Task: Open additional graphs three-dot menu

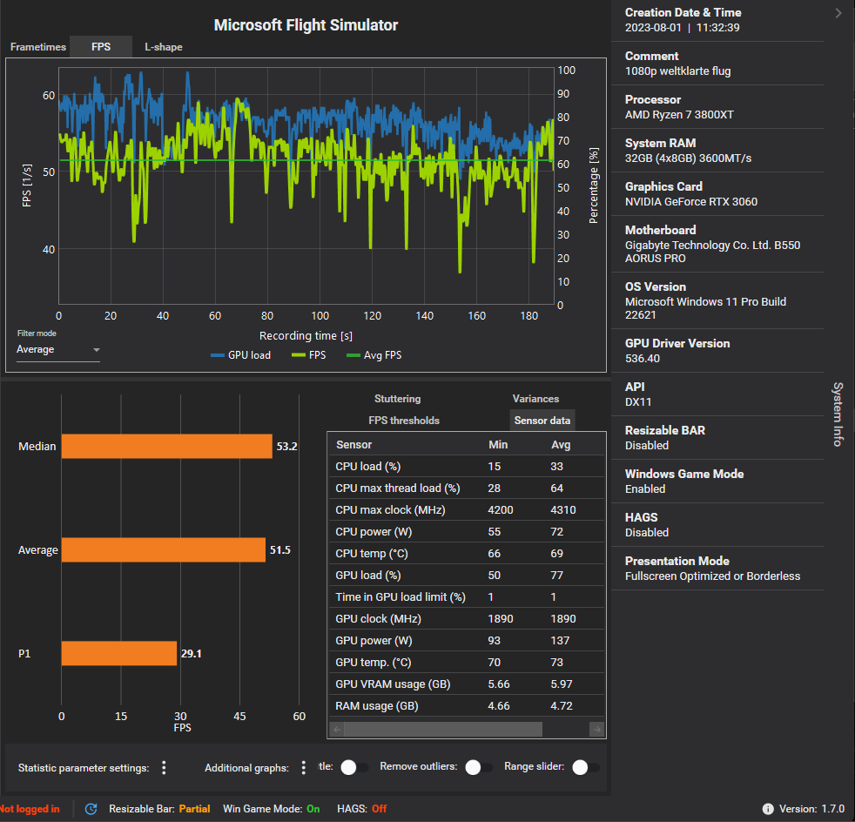Action: tap(303, 768)
